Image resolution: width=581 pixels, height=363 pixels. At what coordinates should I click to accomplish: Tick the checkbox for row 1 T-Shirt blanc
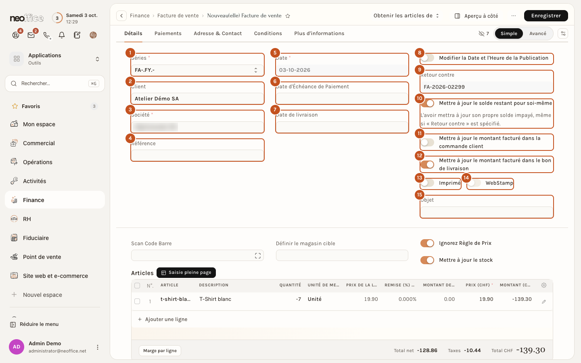point(137,301)
